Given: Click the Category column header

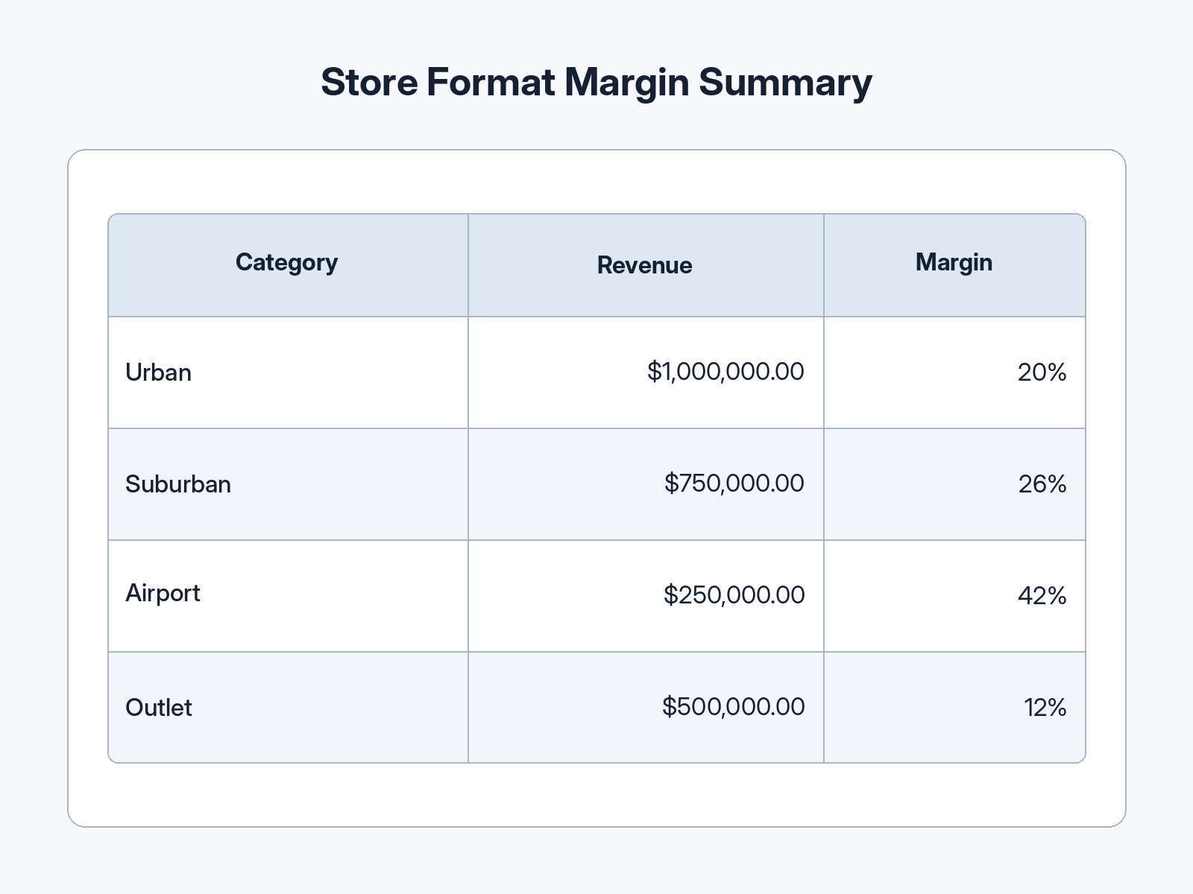Looking at the screenshot, I should [x=288, y=265].
